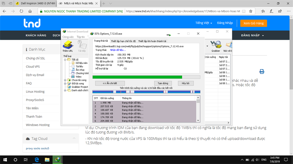293x164 pixels.
Task: Click the browser refresh icon
Action: tap(21, 11)
